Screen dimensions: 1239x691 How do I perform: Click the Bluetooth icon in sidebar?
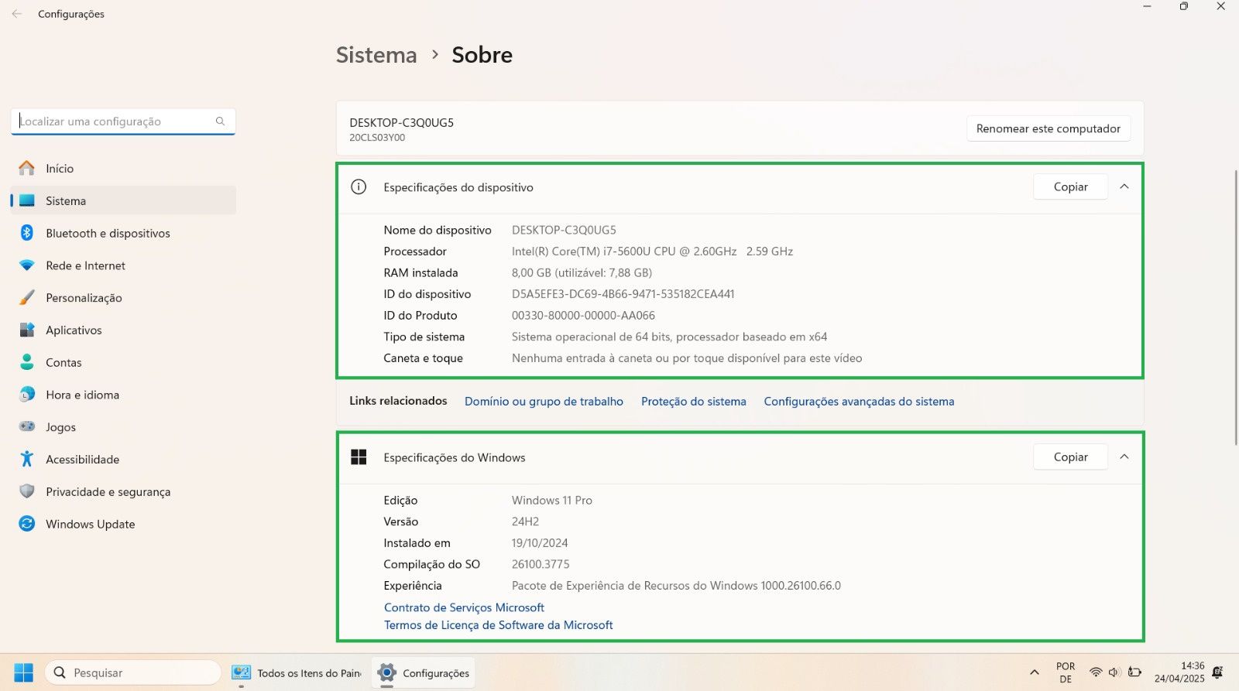point(27,233)
